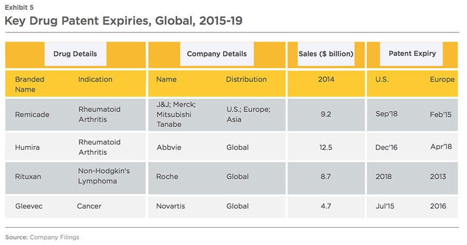The width and height of the screenshot is (467, 245).
Task: Select the 'Novartis' company cell
Action: [x=170, y=206]
